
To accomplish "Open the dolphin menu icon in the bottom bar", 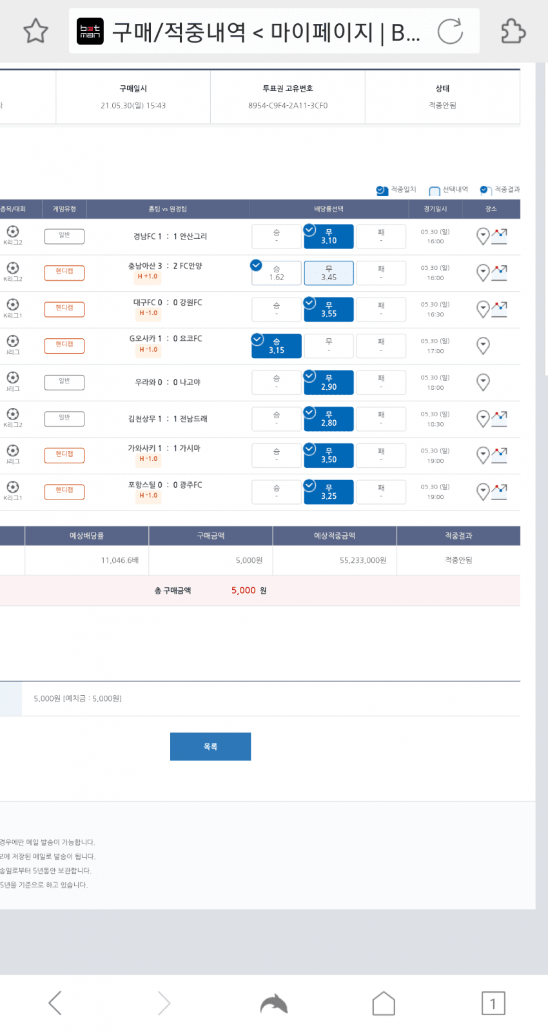I will [x=274, y=1004].
